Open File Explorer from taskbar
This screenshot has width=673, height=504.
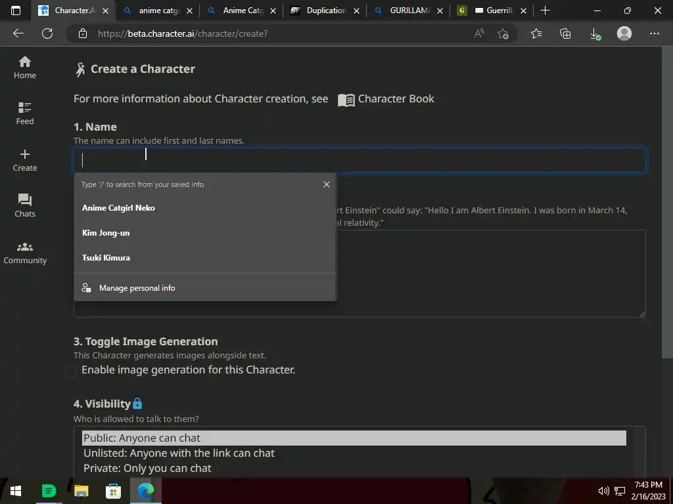[81, 491]
